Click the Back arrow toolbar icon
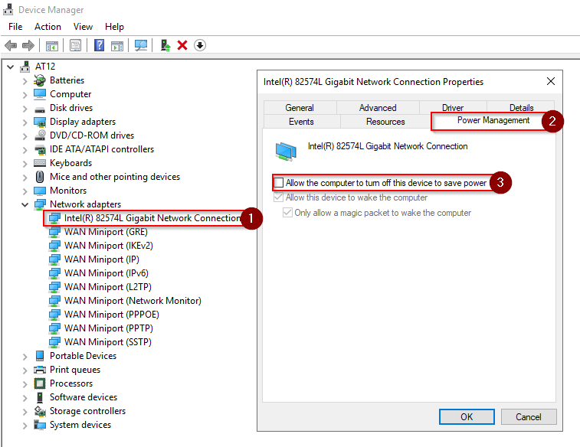This screenshot has height=447, width=580. (x=11, y=45)
